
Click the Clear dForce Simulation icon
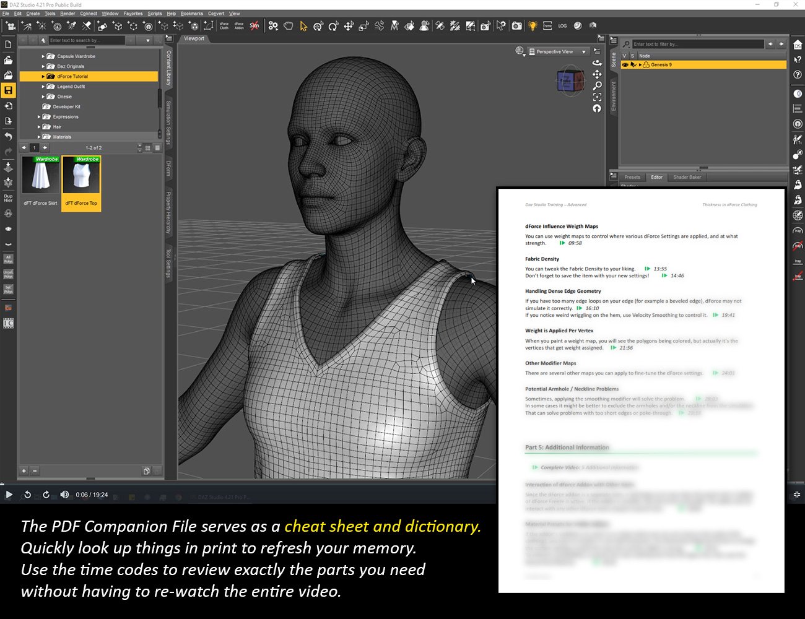click(x=255, y=26)
